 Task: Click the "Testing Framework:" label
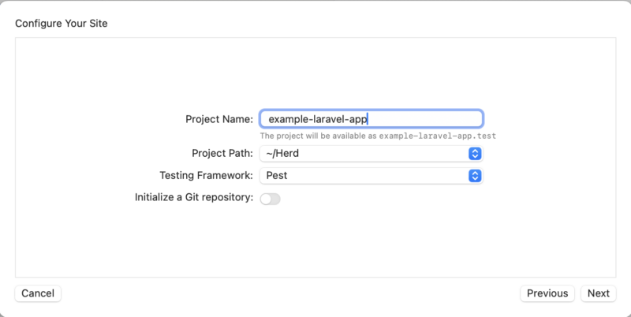click(206, 176)
